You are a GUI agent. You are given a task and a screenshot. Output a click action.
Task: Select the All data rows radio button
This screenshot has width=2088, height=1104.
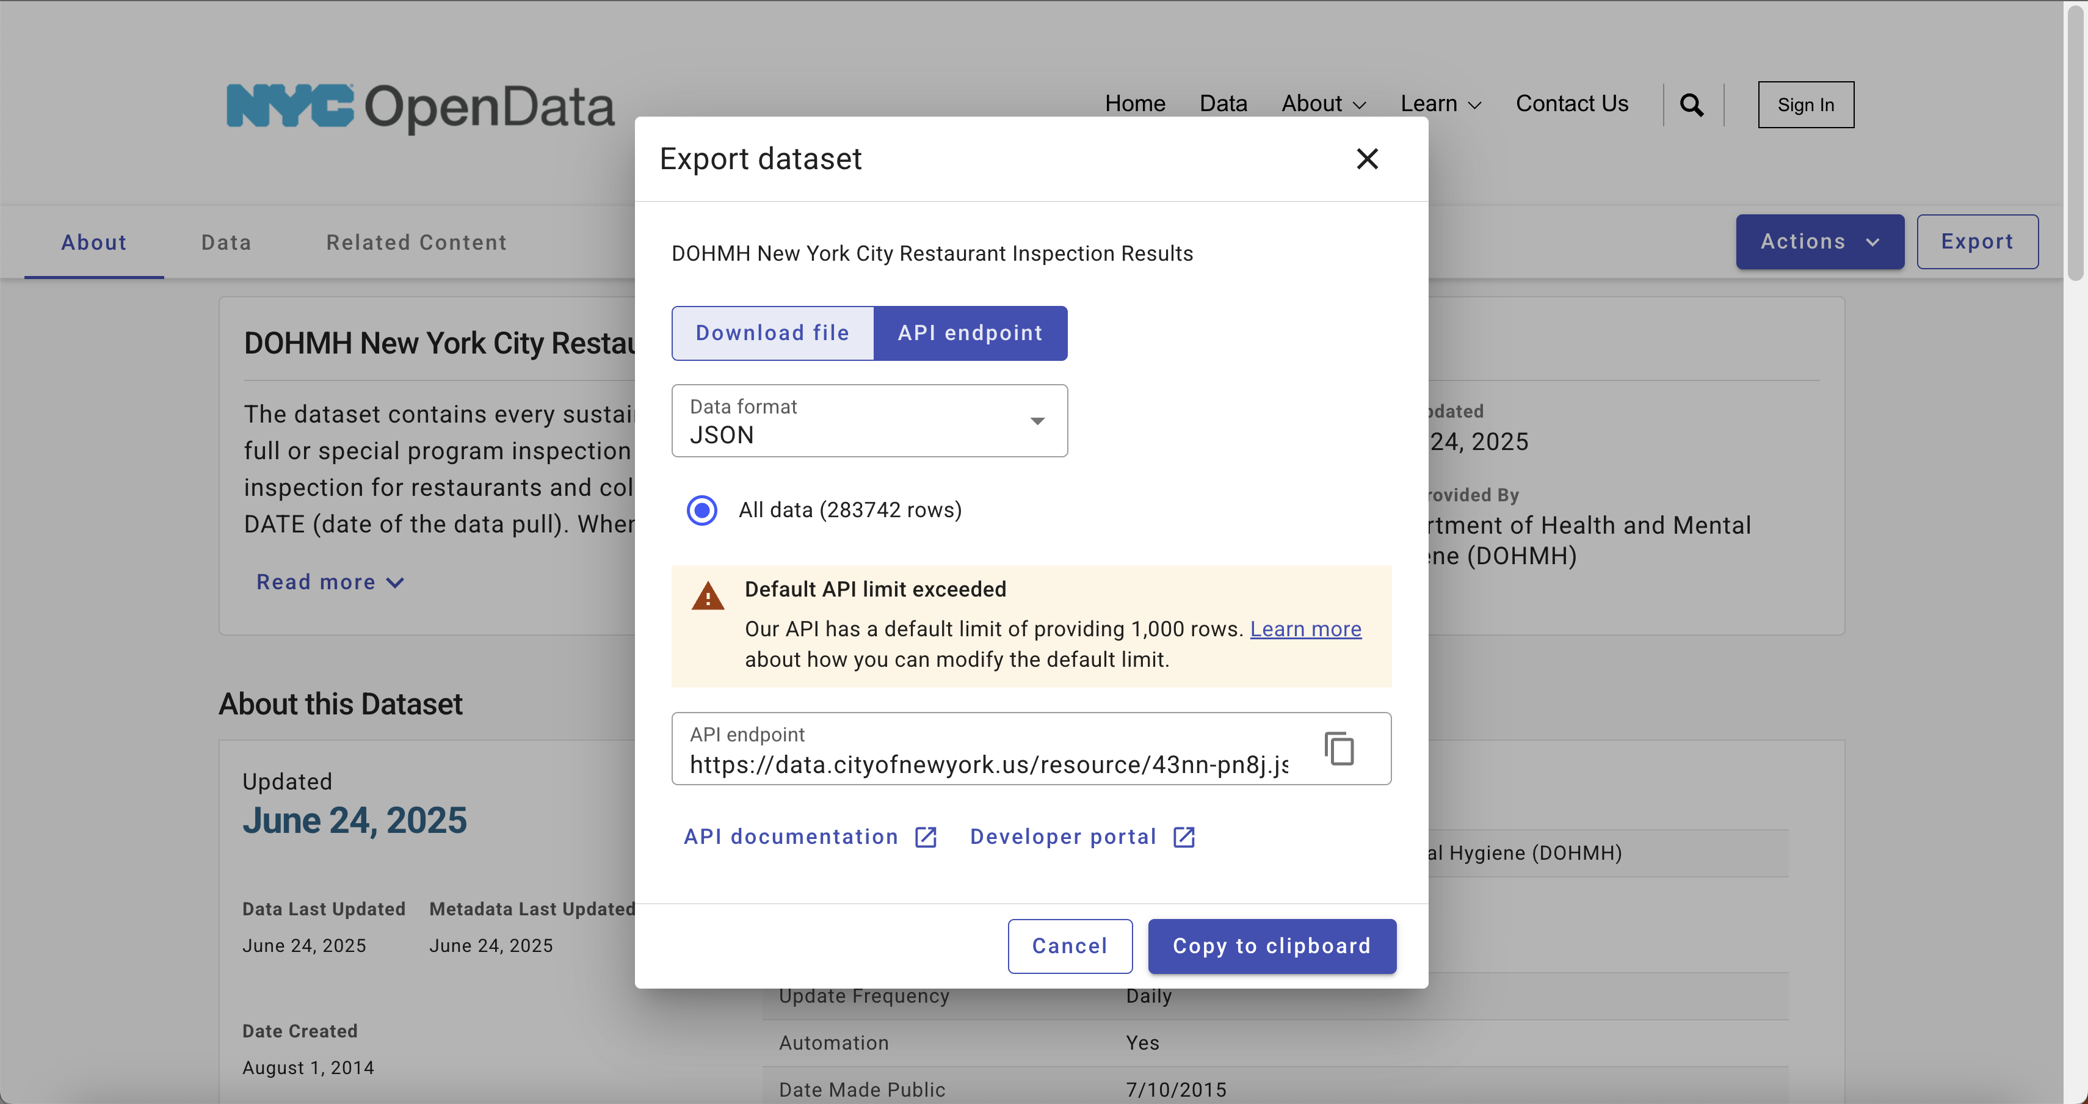(701, 510)
